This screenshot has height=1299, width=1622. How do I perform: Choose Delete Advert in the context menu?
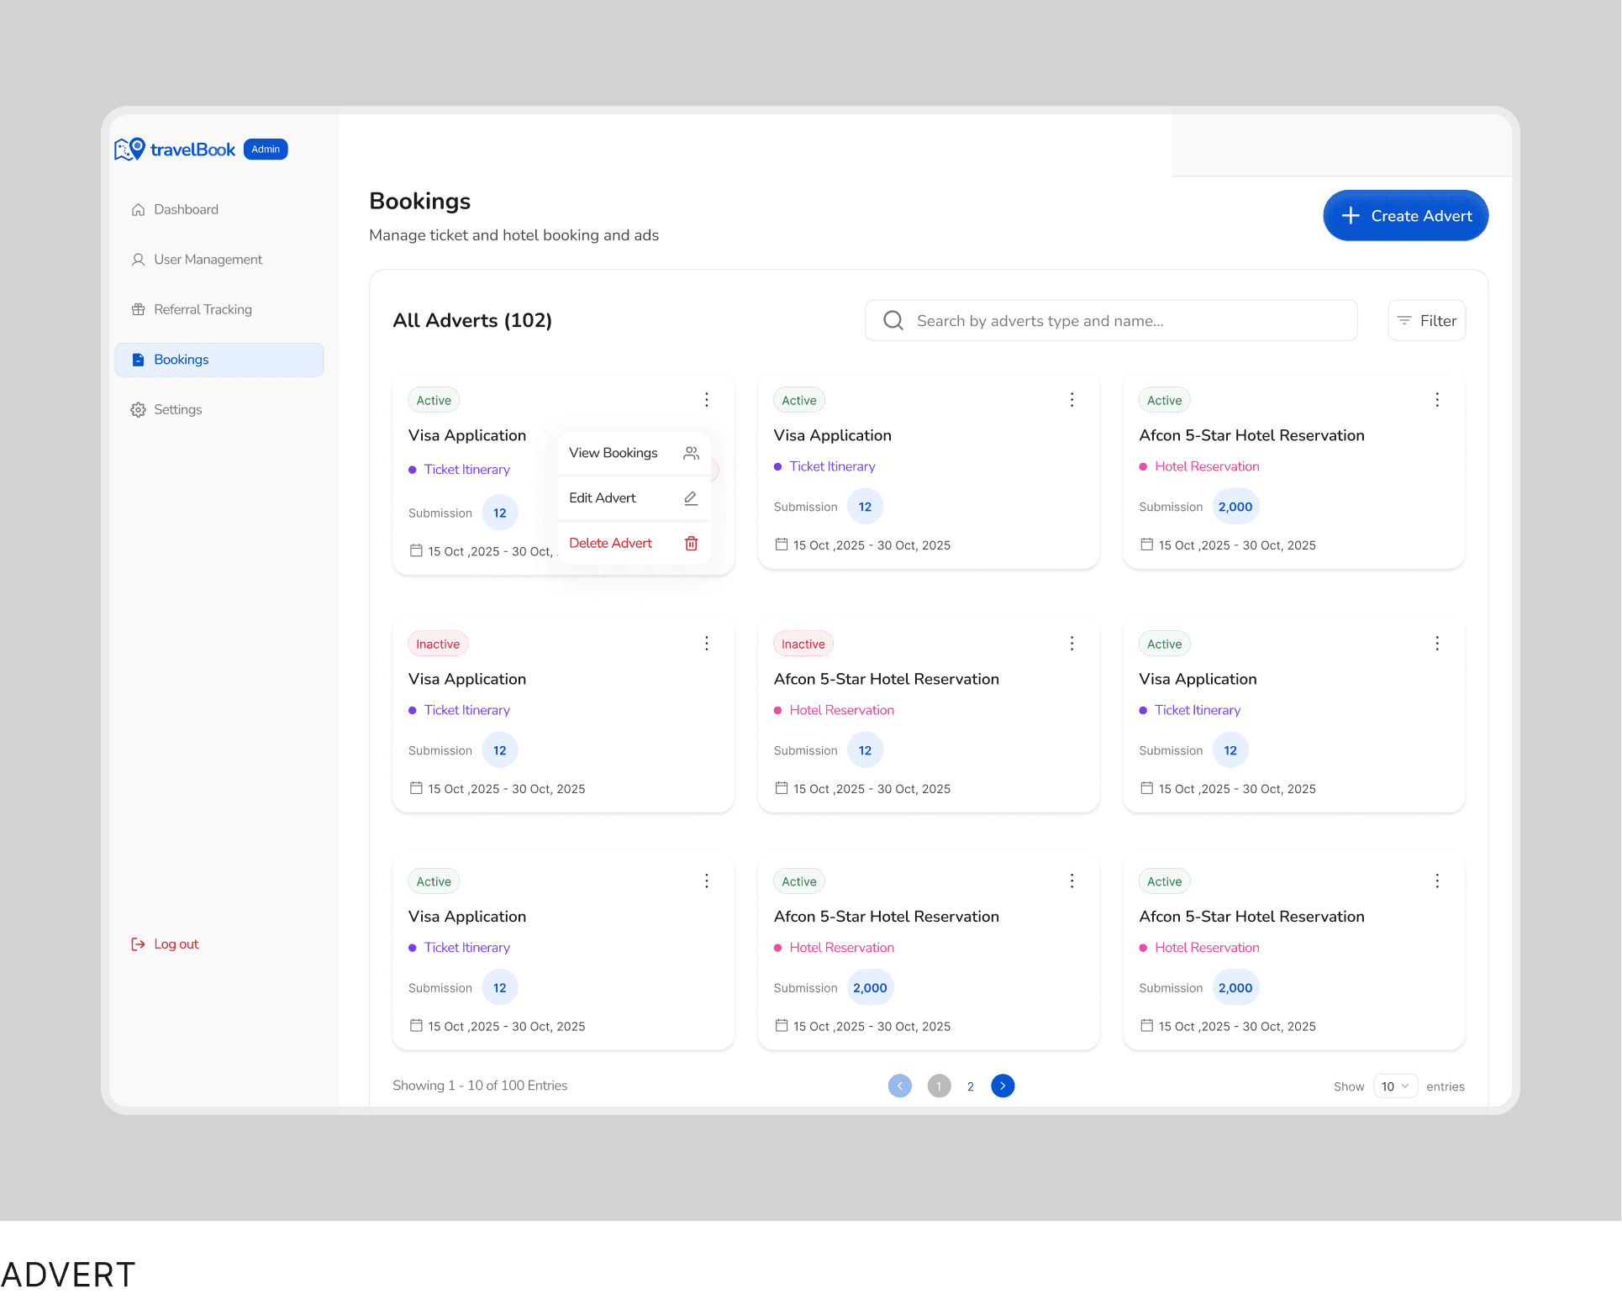click(611, 544)
